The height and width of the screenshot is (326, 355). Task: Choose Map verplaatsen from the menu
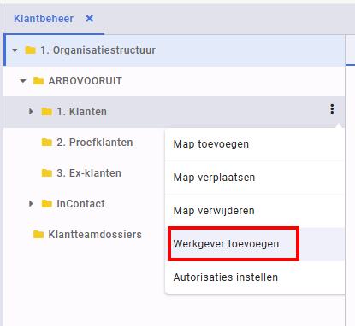point(255,178)
